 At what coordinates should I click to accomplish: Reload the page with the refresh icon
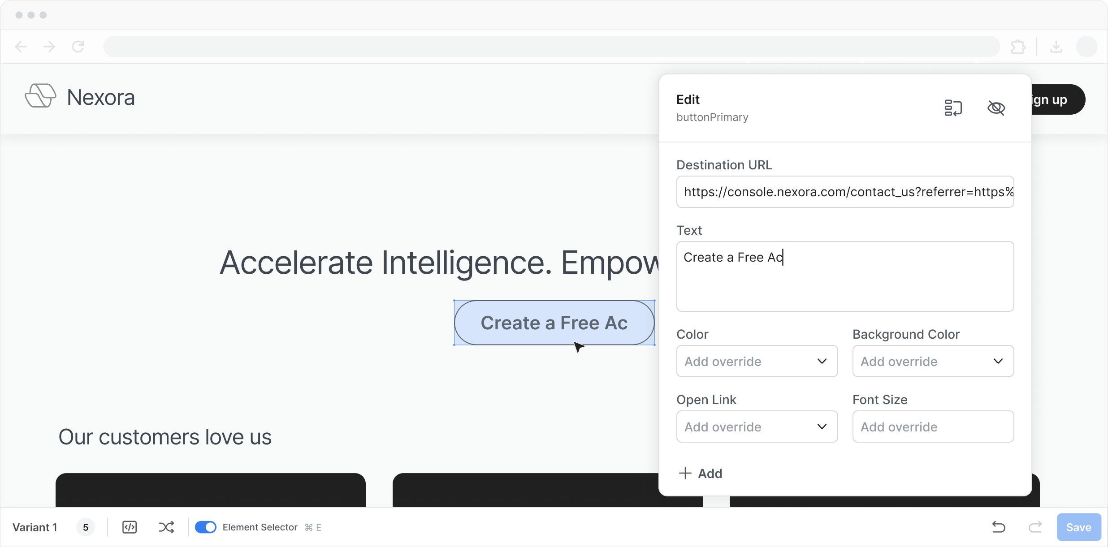coord(78,47)
